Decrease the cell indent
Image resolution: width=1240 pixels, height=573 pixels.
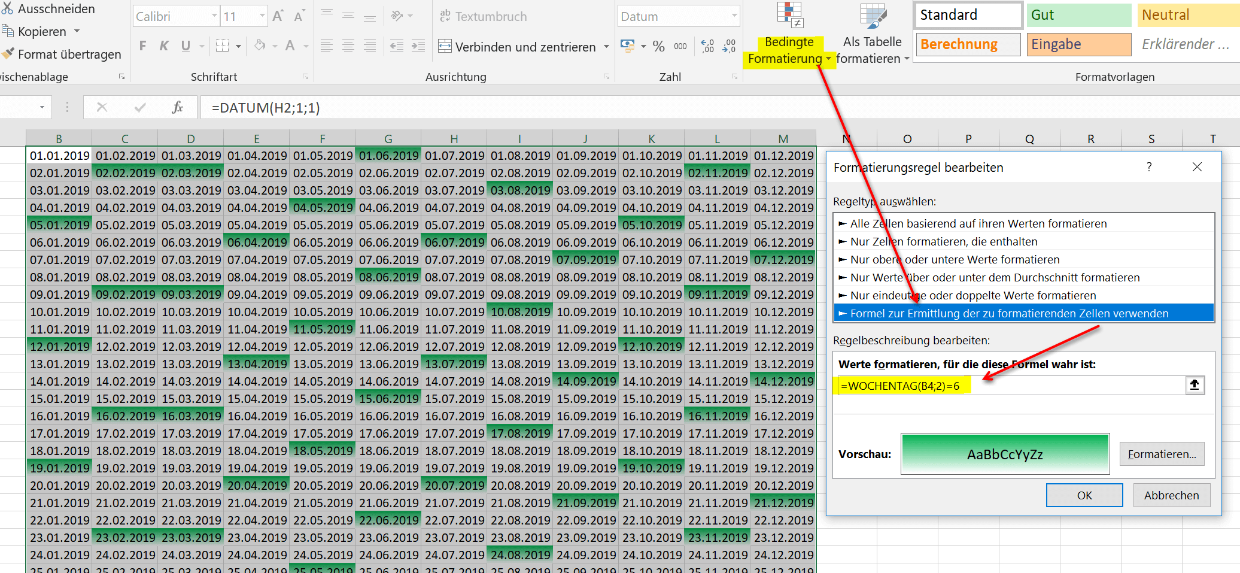click(x=396, y=46)
